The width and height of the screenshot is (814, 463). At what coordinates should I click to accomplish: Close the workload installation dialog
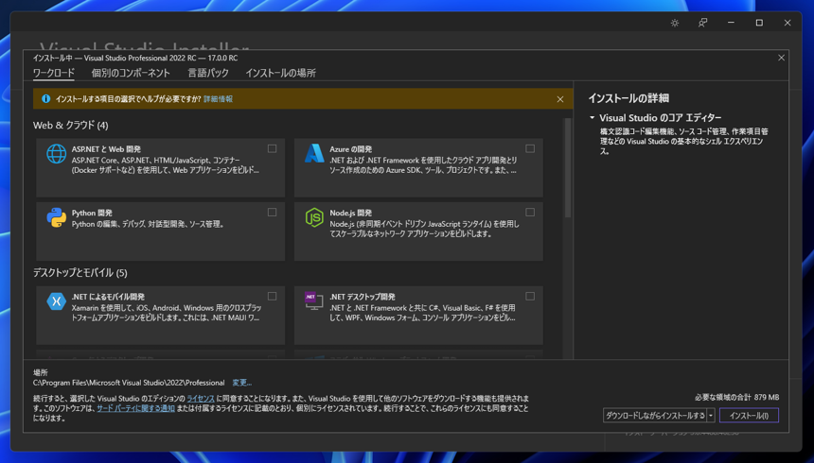781,58
